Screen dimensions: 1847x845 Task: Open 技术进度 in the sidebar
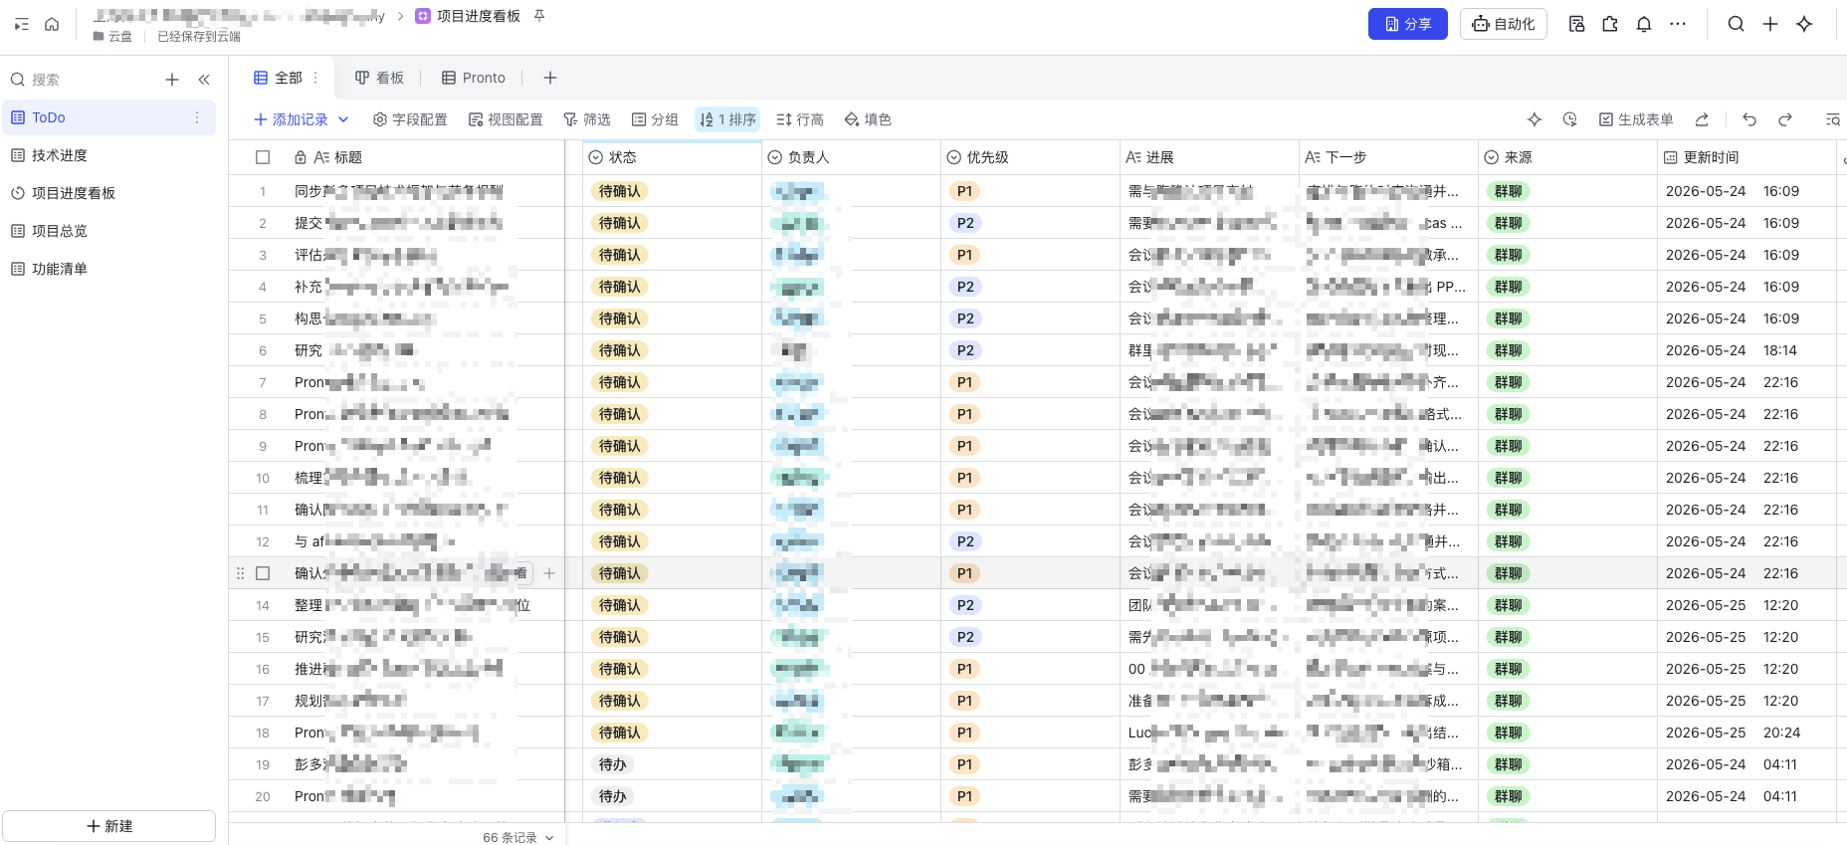pos(108,155)
